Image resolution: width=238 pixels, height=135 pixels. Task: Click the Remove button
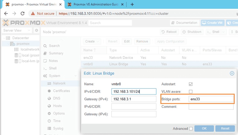point(142,41)
